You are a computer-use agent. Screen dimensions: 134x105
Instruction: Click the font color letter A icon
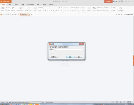[x=54, y=10]
